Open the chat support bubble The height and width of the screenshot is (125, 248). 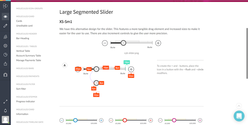tap(239, 116)
